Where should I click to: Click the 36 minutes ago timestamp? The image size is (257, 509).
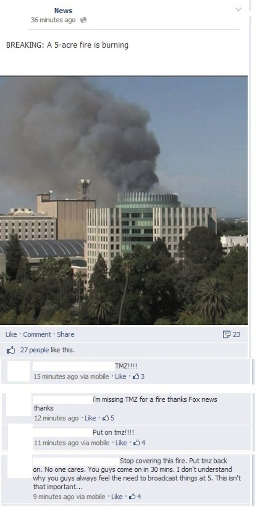coord(53,20)
